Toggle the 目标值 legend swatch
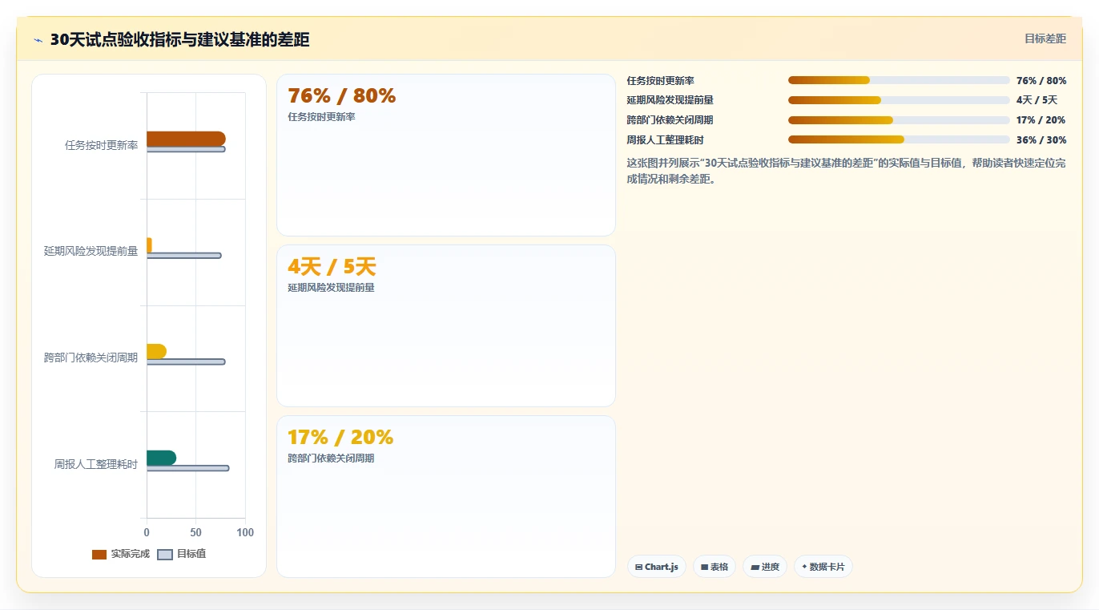 [x=165, y=555]
